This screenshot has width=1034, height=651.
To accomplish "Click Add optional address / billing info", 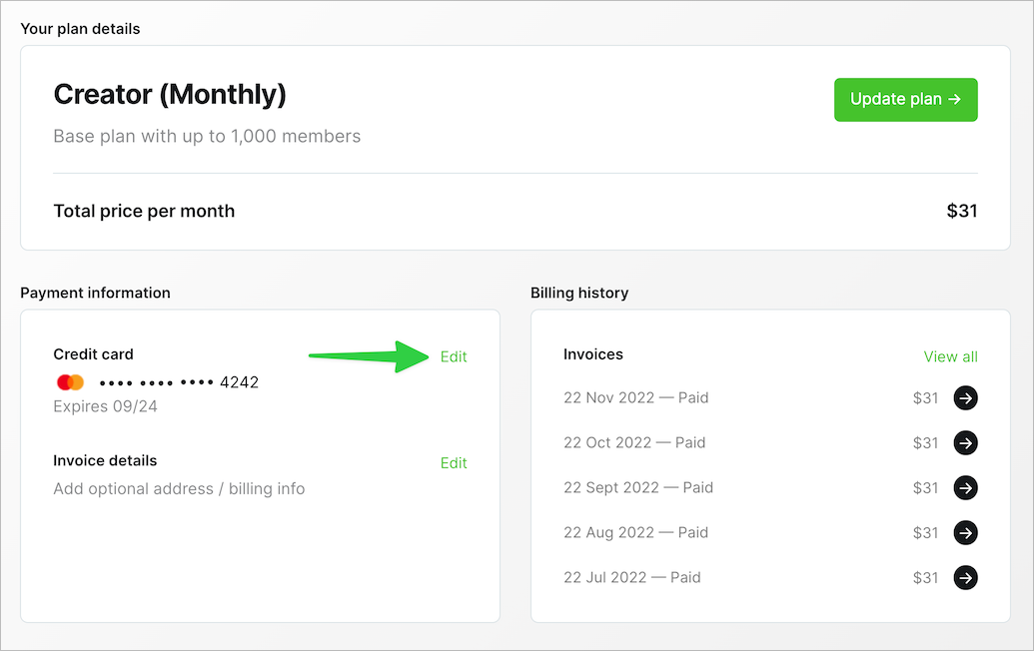I will pos(179,488).
